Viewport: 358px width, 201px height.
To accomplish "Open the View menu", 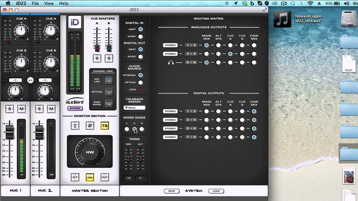I will [49, 3].
